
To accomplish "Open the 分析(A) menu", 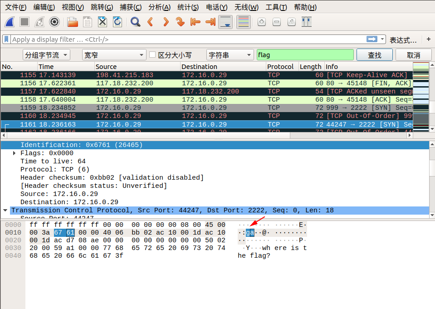I will [x=159, y=7].
